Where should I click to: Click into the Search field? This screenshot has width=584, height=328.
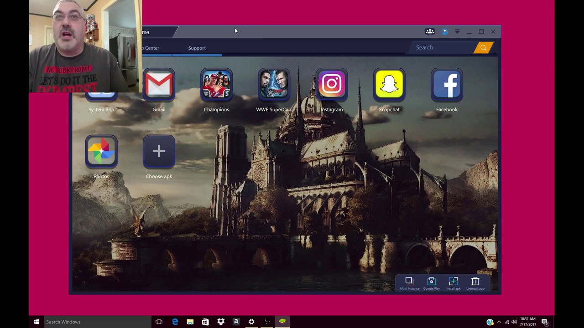(x=443, y=47)
